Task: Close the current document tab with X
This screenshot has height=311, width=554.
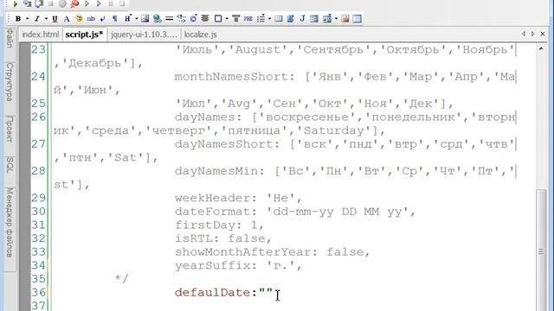Action: (x=543, y=34)
